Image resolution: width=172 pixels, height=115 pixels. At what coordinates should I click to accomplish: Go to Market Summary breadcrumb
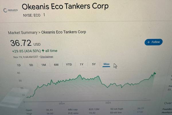coord(23,32)
